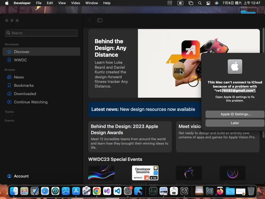Viewport: 265px width, 199px height.
Task: Open Activity Monitor from the Dock
Action: point(153,191)
